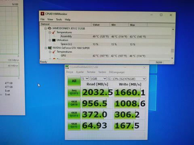The height and width of the screenshot is (145, 194).
Task: Click JAMESDONKEY drive icon
Action: tap(50, 28)
